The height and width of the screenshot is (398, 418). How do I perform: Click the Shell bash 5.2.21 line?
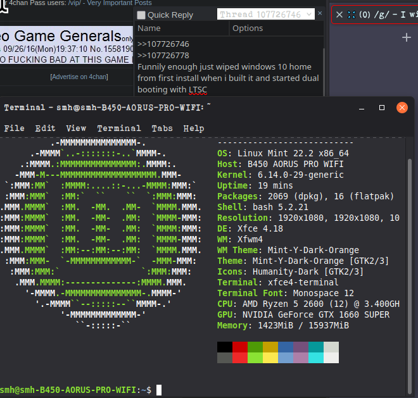tap(263, 207)
